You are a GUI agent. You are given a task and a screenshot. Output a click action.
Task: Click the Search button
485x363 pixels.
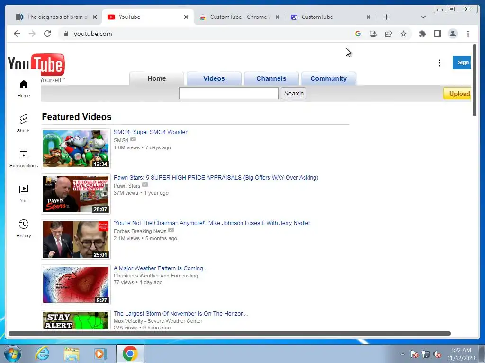click(x=294, y=93)
